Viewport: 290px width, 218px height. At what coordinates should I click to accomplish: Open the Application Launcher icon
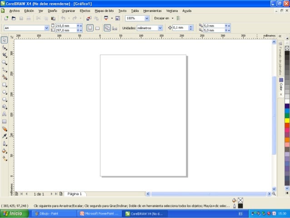[106, 18]
